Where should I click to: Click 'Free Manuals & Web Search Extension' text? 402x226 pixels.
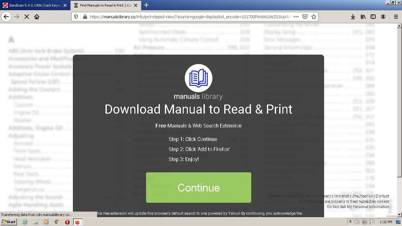(198, 126)
